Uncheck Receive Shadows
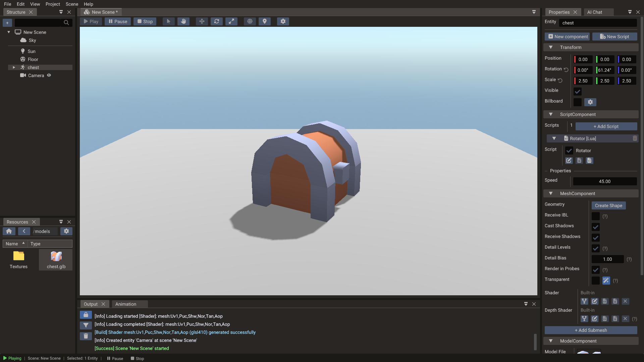The width and height of the screenshot is (644, 362). pos(596,238)
